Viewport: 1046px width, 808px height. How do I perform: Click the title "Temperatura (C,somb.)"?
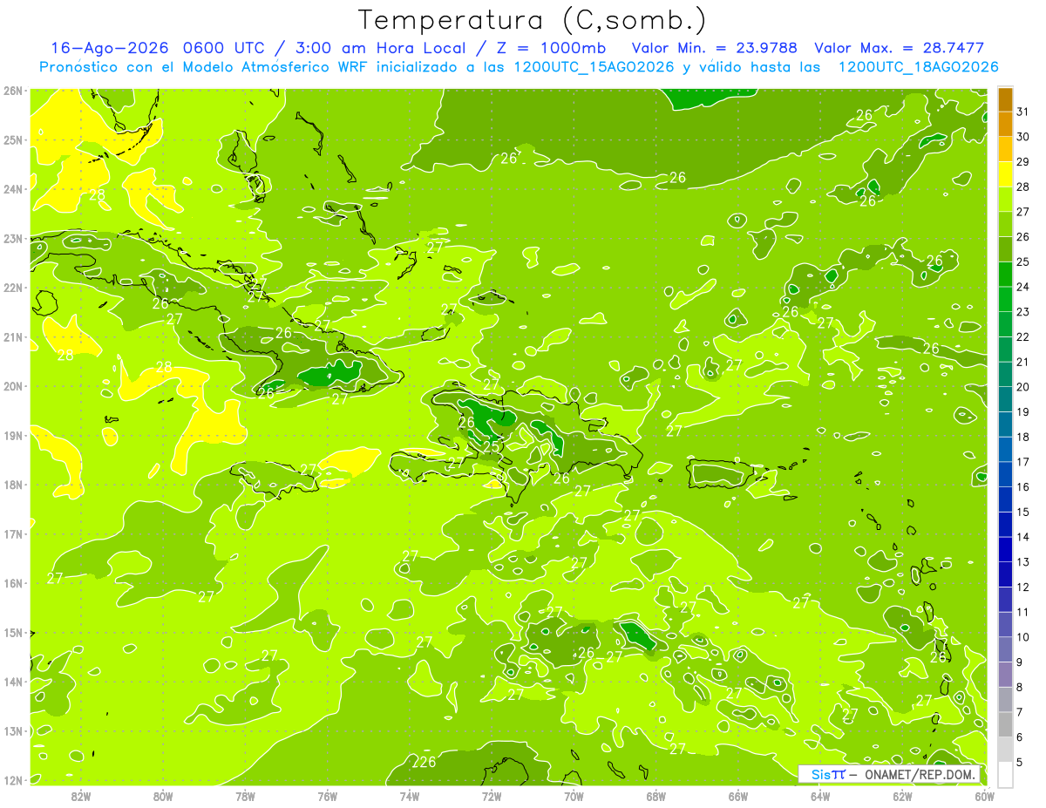tap(533, 19)
